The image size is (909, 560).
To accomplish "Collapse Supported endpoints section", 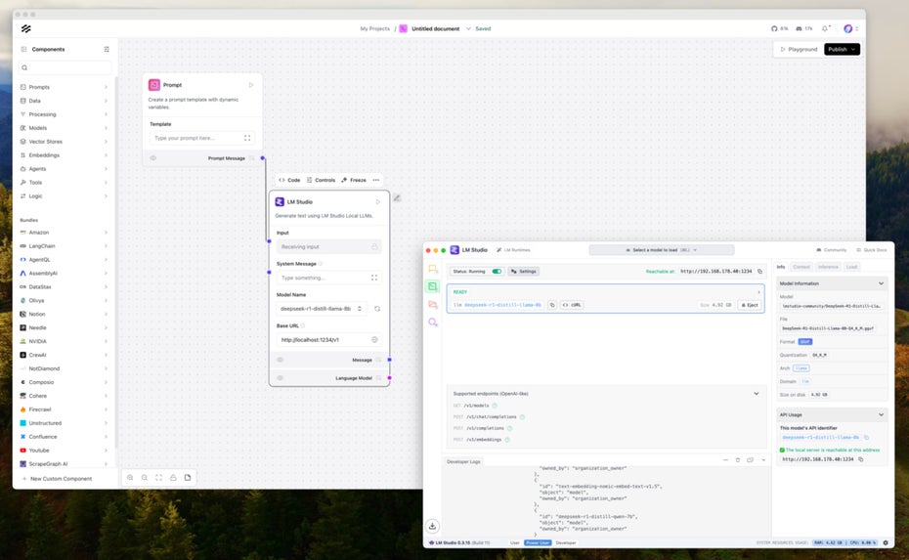I will 757,394.
